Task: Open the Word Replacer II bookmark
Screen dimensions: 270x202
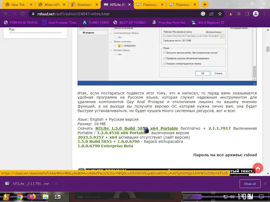Action: click(x=208, y=23)
